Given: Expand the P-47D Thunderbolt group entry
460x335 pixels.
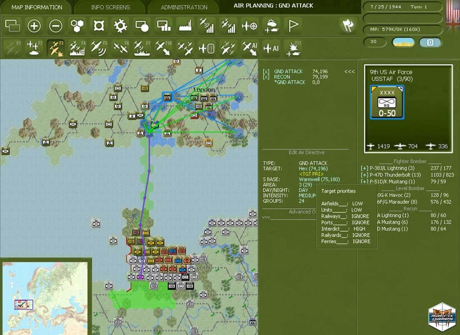Looking at the screenshot, I should 363,175.
